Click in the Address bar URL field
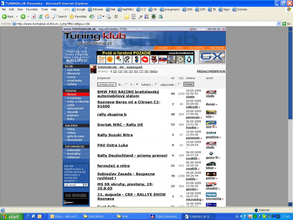This screenshot has width=293, height=220. tap(144, 24)
